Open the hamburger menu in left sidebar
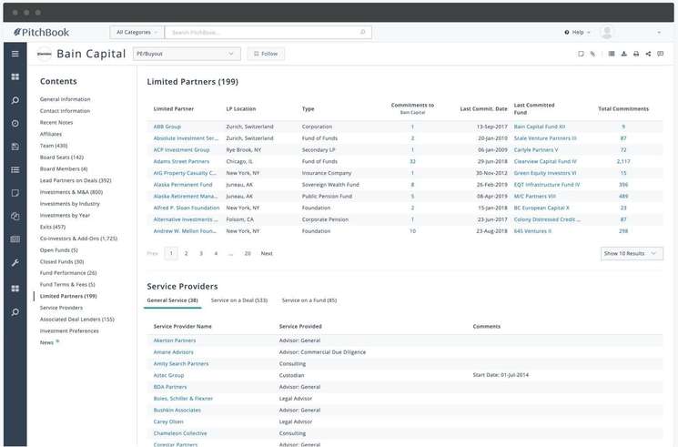 coord(15,54)
